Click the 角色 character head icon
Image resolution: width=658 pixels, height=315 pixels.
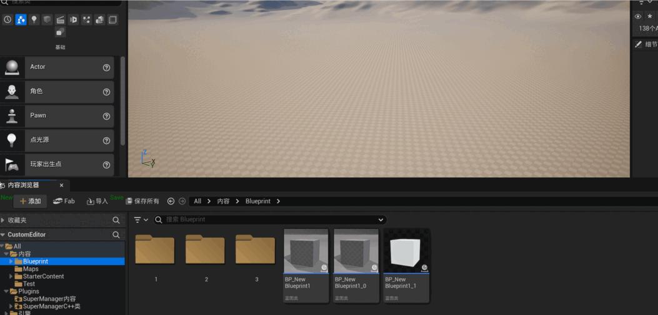(12, 92)
